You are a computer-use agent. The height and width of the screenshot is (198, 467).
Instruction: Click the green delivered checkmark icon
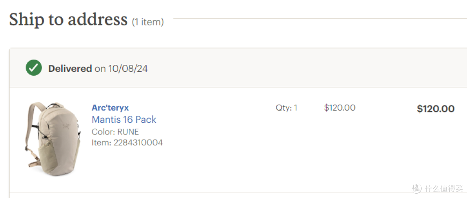click(34, 67)
